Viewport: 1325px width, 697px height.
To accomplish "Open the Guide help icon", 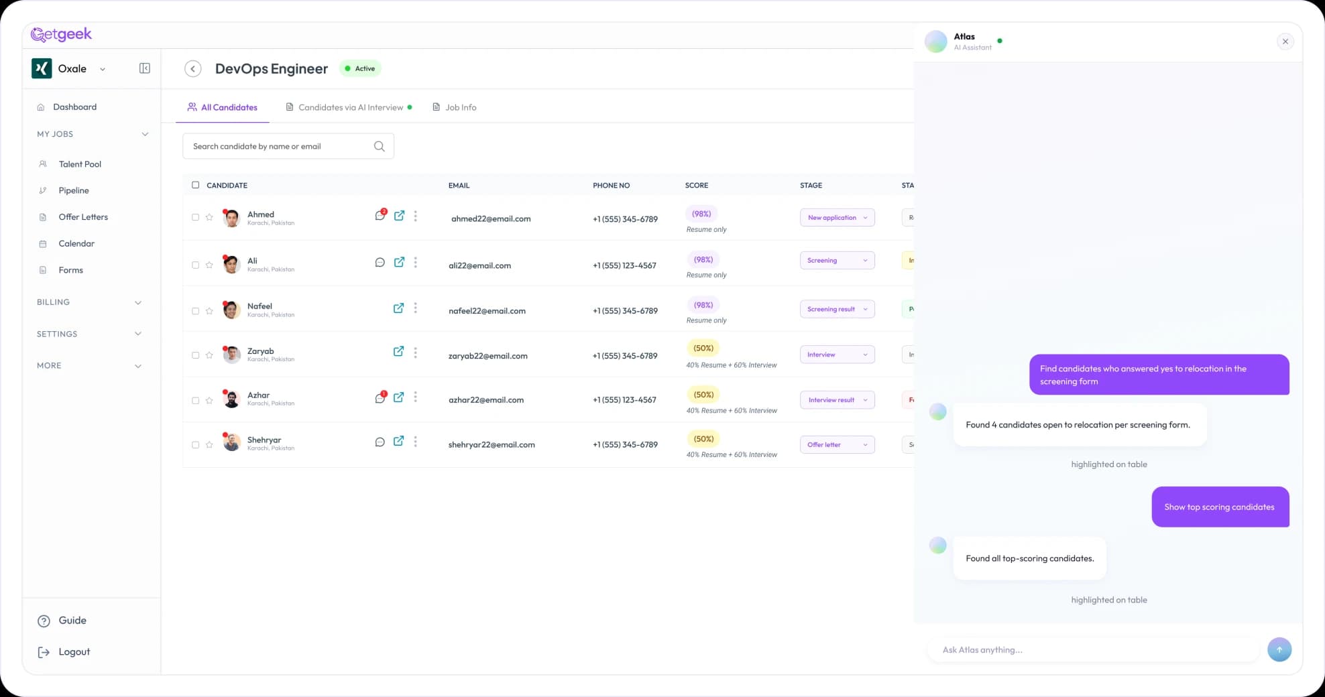I will click(44, 621).
